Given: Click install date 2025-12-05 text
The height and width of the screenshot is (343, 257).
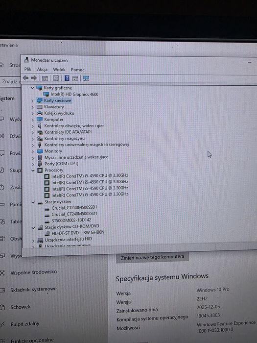Looking at the screenshot, I should point(208,307).
